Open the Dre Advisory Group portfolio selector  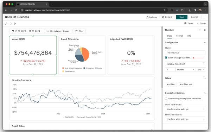pyautogui.click(x=58, y=31)
